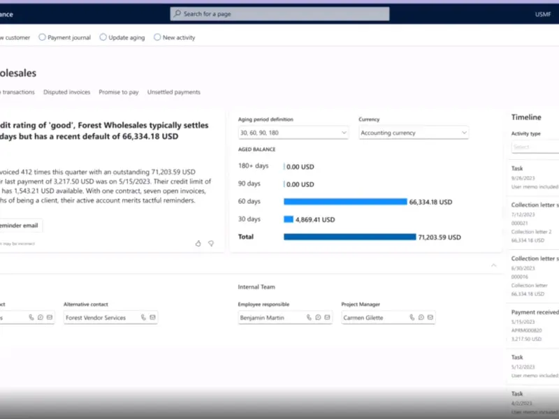The width and height of the screenshot is (559, 419).
Task: Call Benjamin Martin using the phone icon
Action: (x=307, y=318)
